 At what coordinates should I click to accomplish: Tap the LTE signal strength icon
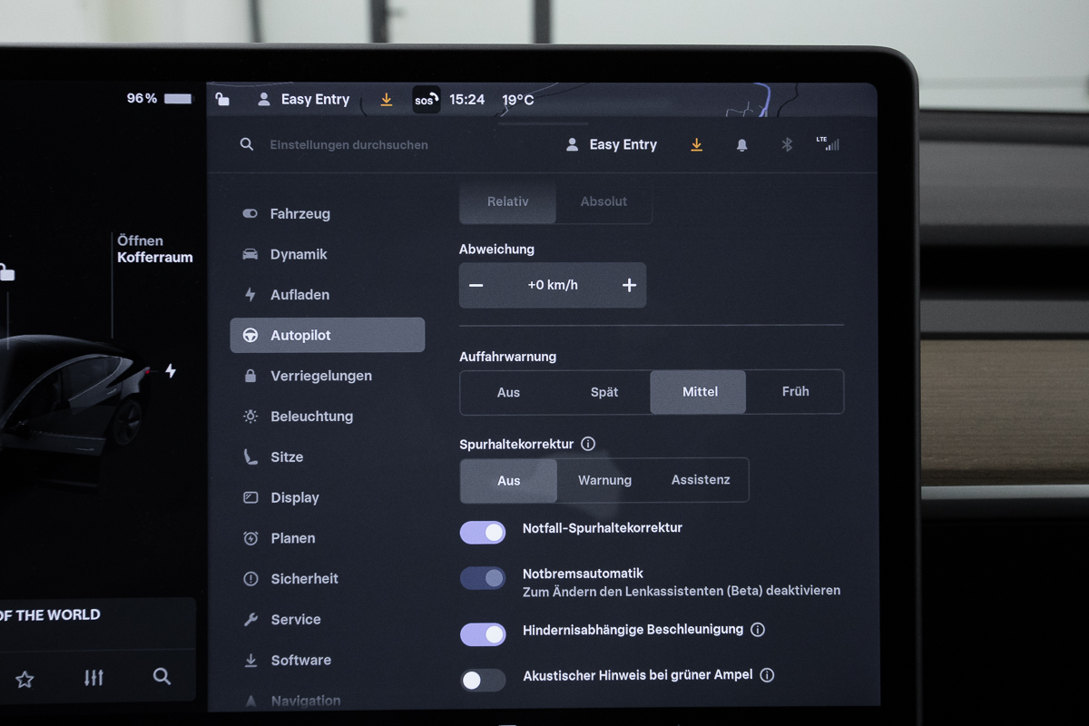828,143
